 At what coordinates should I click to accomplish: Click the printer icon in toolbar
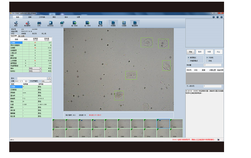point(39,23)
